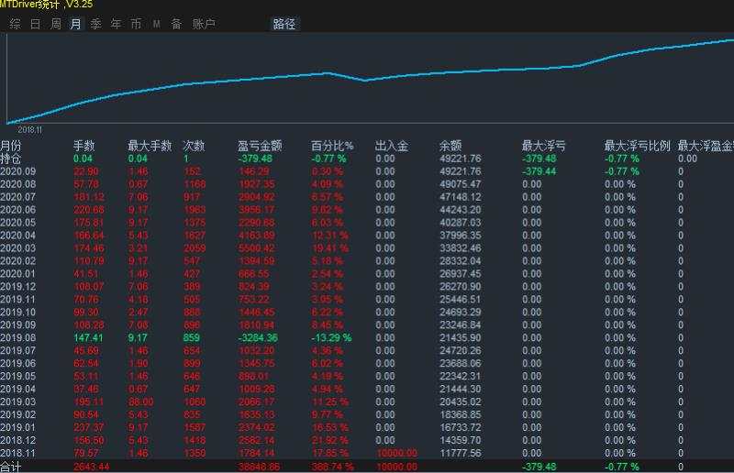Open the M tab
The image size is (734, 473).
156,24
